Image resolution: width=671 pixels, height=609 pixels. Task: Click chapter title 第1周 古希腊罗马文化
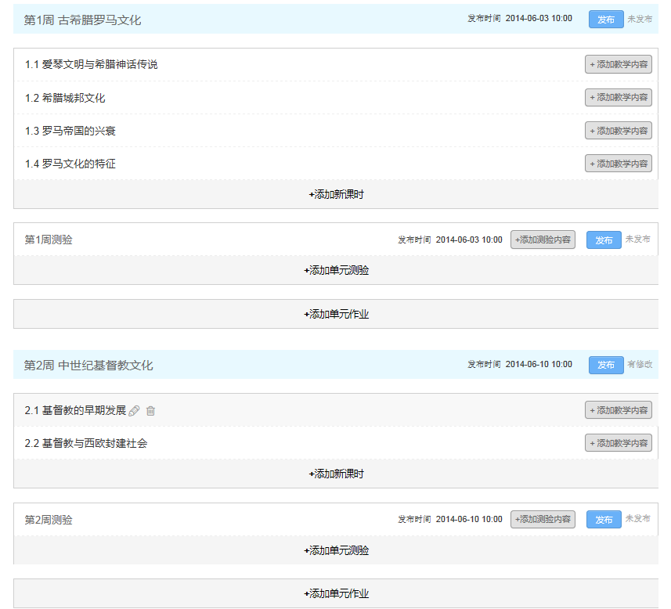82,20
